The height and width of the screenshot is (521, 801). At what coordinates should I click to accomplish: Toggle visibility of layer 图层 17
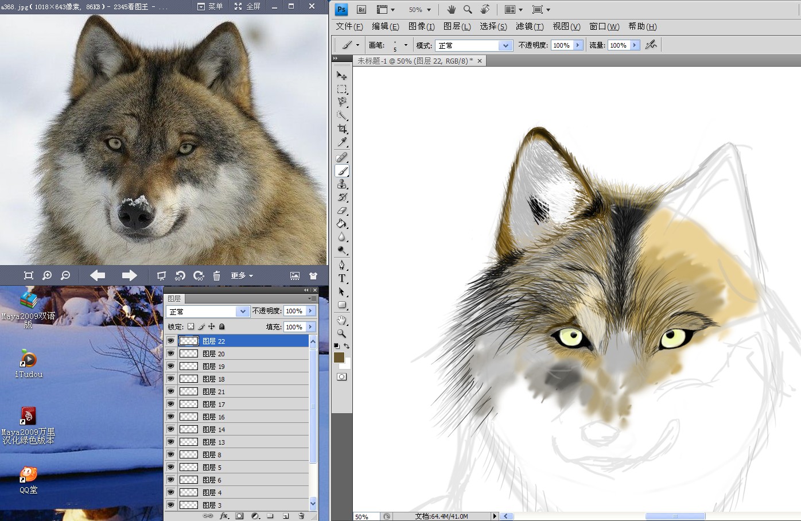coord(170,404)
